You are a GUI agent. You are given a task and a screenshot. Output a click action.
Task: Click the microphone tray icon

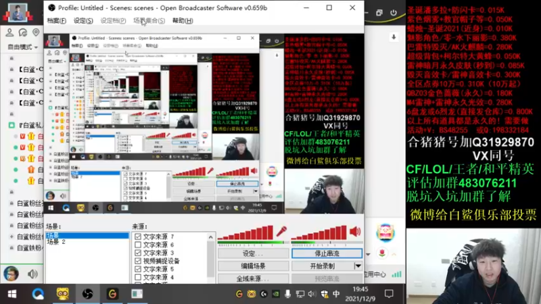287,294
